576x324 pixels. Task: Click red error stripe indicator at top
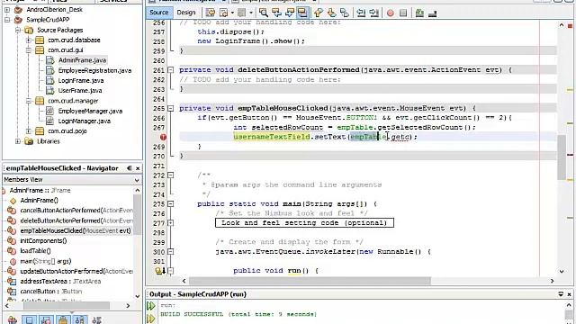570,26
